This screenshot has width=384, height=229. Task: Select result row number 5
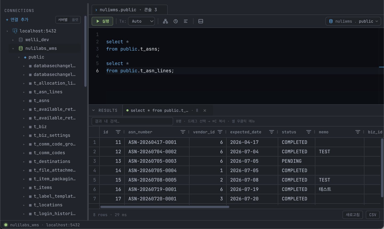tap(94, 180)
